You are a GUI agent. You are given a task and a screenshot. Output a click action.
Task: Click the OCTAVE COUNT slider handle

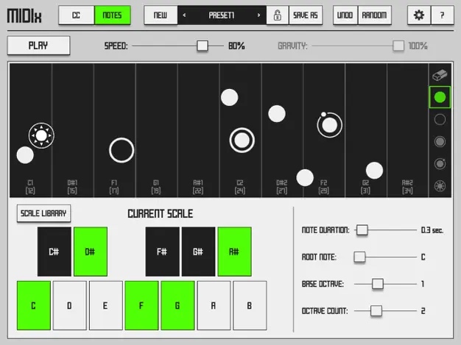376,310
